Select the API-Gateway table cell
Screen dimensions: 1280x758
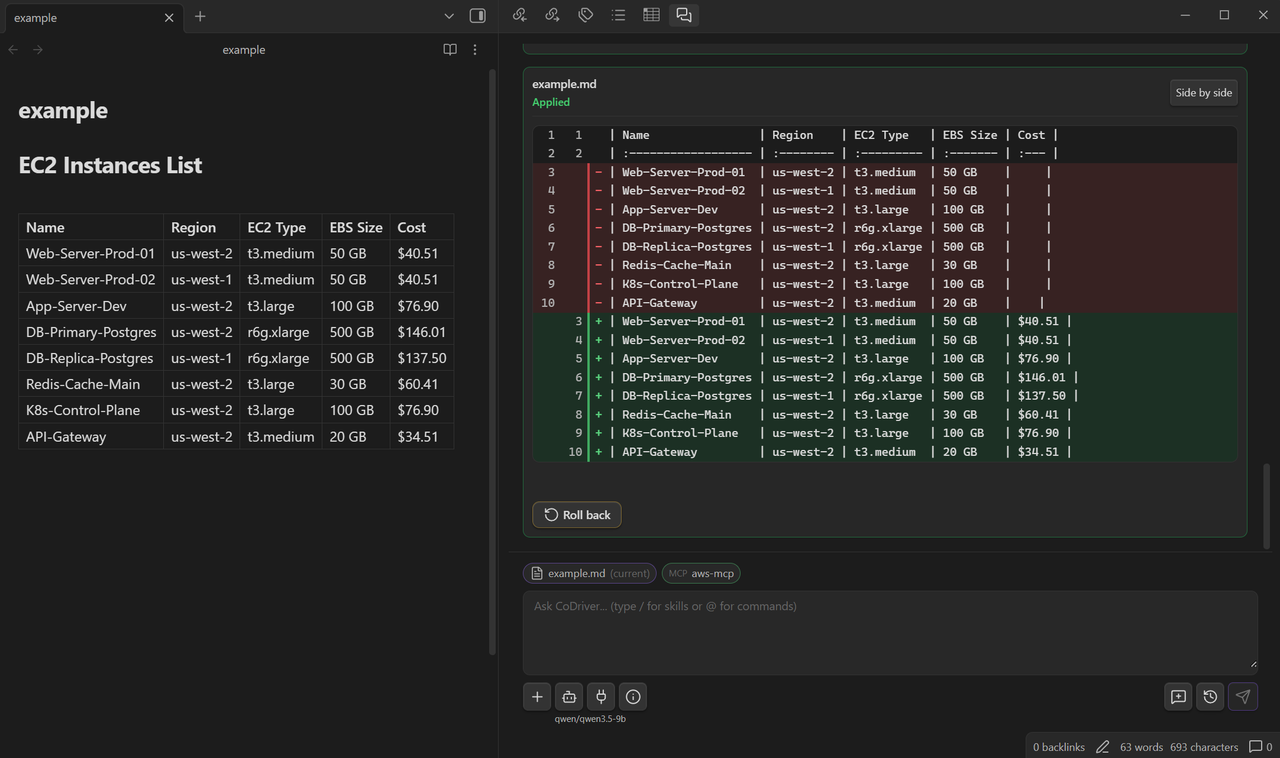tap(91, 437)
